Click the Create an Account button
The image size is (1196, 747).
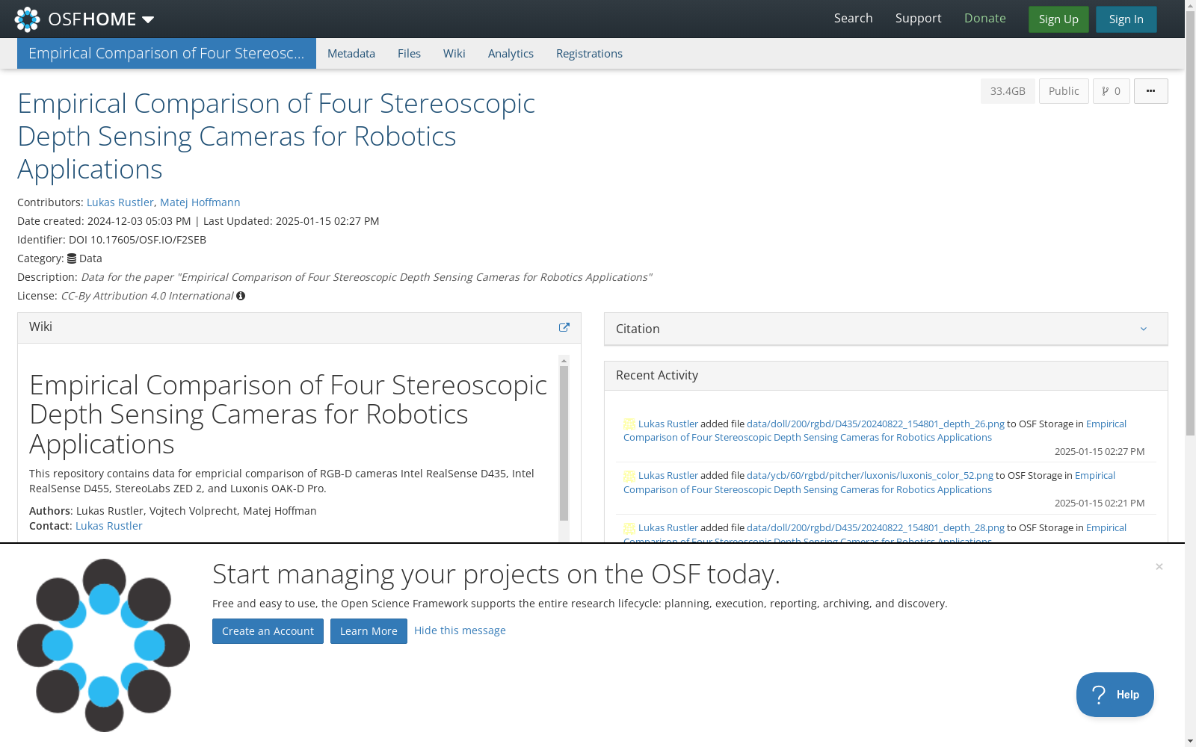[268, 631]
